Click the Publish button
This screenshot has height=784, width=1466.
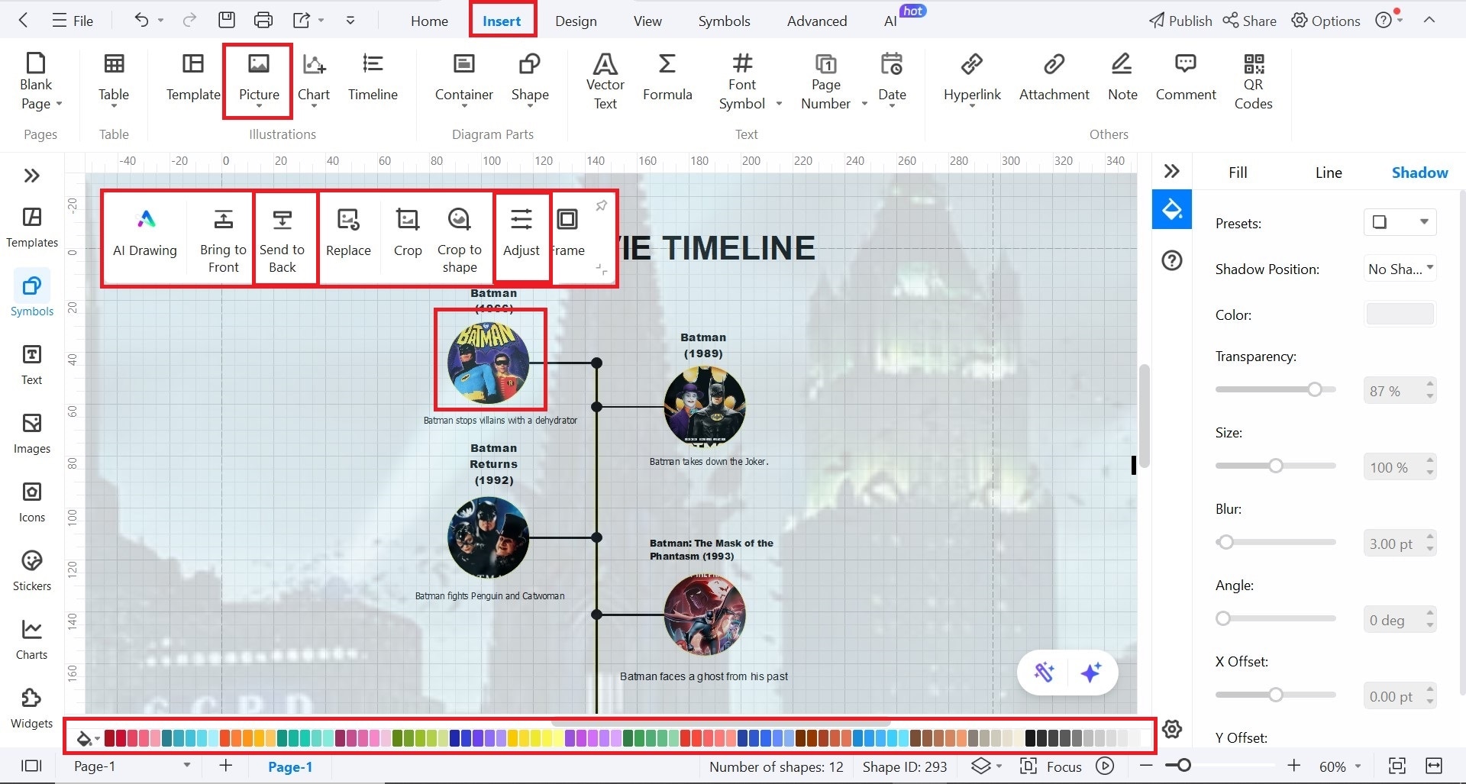pos(1180,21)
